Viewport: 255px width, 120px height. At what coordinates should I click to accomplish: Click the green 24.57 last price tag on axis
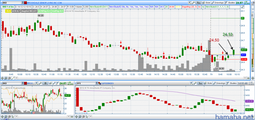point(244,50)
